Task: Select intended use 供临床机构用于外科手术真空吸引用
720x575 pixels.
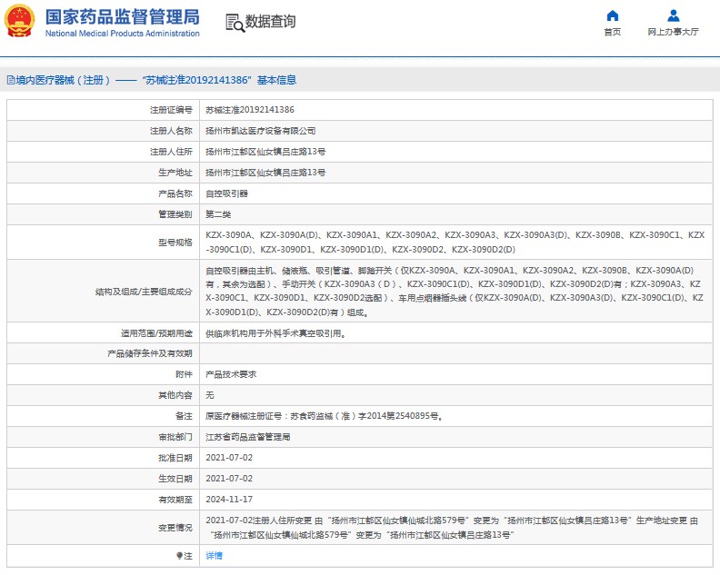Action: point(275,333)
